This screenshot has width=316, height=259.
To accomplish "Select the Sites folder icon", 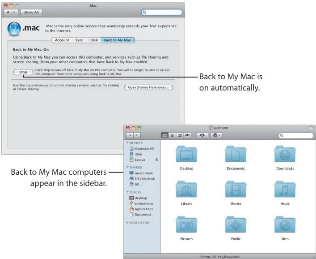I will tap(285, 224).
